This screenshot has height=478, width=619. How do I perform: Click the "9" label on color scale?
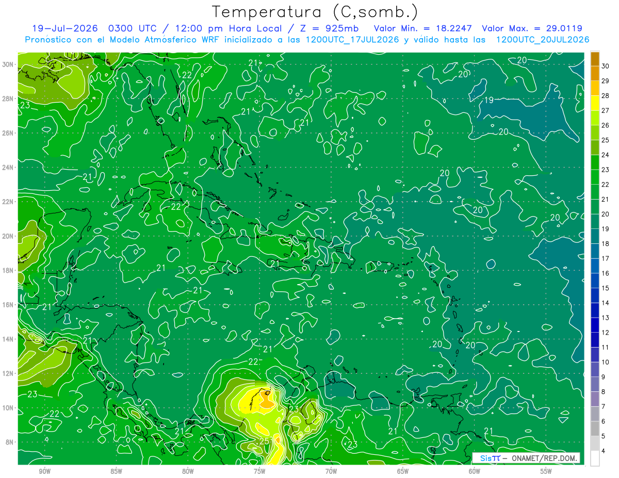pyautogui.click(x=604, y=377)
